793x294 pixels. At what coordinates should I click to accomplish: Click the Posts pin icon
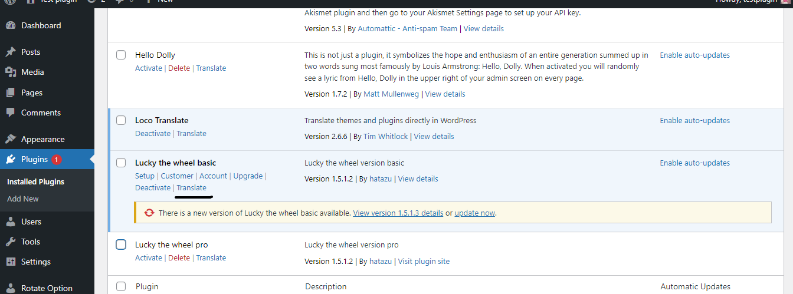[11, 52]
